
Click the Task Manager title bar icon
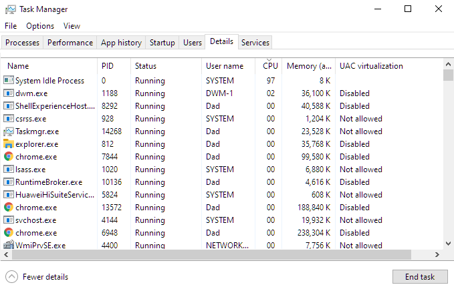tap(10, 9)
